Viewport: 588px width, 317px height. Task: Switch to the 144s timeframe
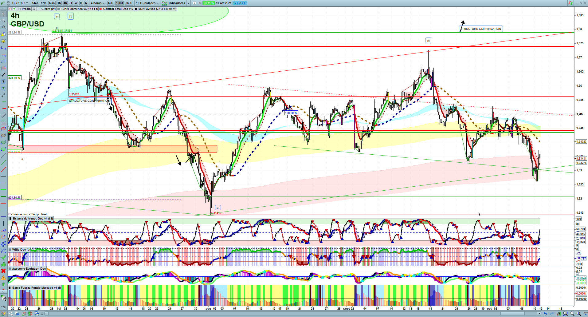[x=35, y=3]
